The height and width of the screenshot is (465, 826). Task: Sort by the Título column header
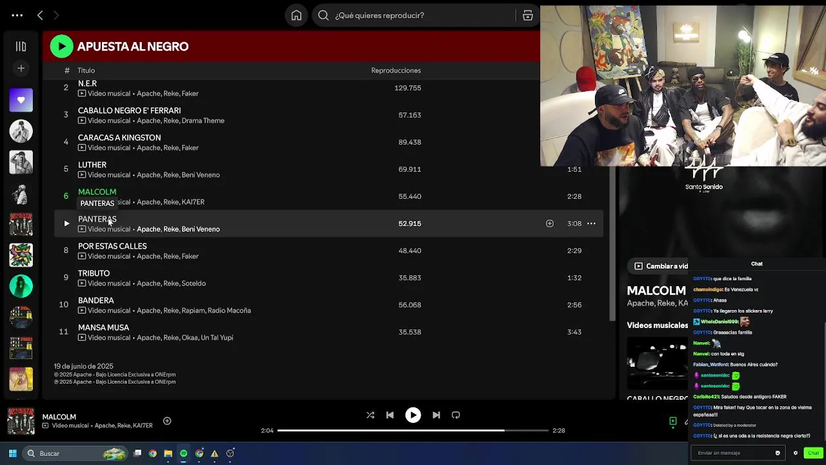[86, 70]
